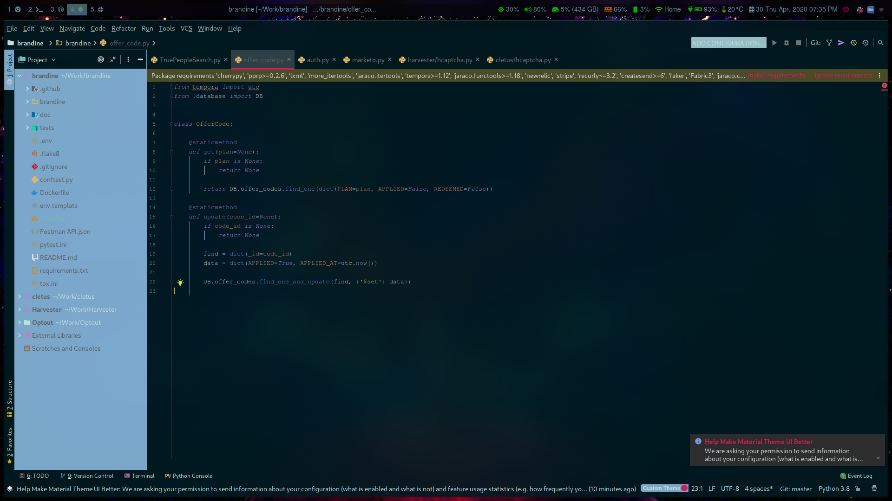Open the VCS menu
Viewport: 892px width, 501px height.
[x=186, y=28]
